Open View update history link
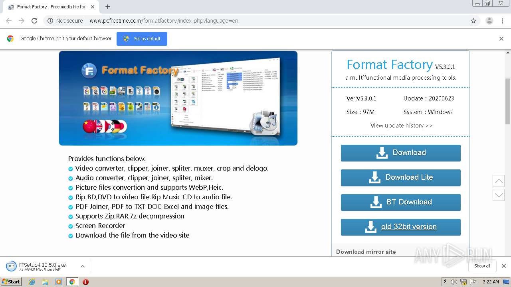Screen dimensions: 511x287 [401, 125]
